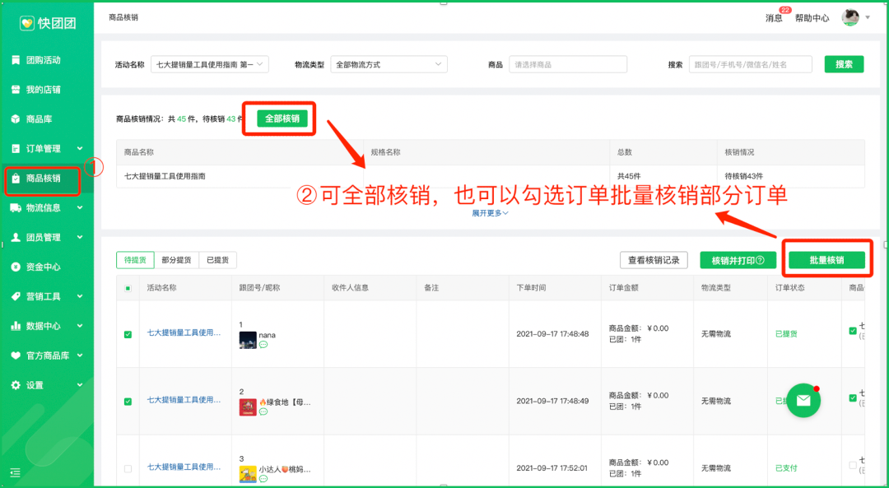The width and height of the screenshot is (889, 488).
Task: Click the 资金中心 yen coin icon
Action: click(x=16, y=267)
